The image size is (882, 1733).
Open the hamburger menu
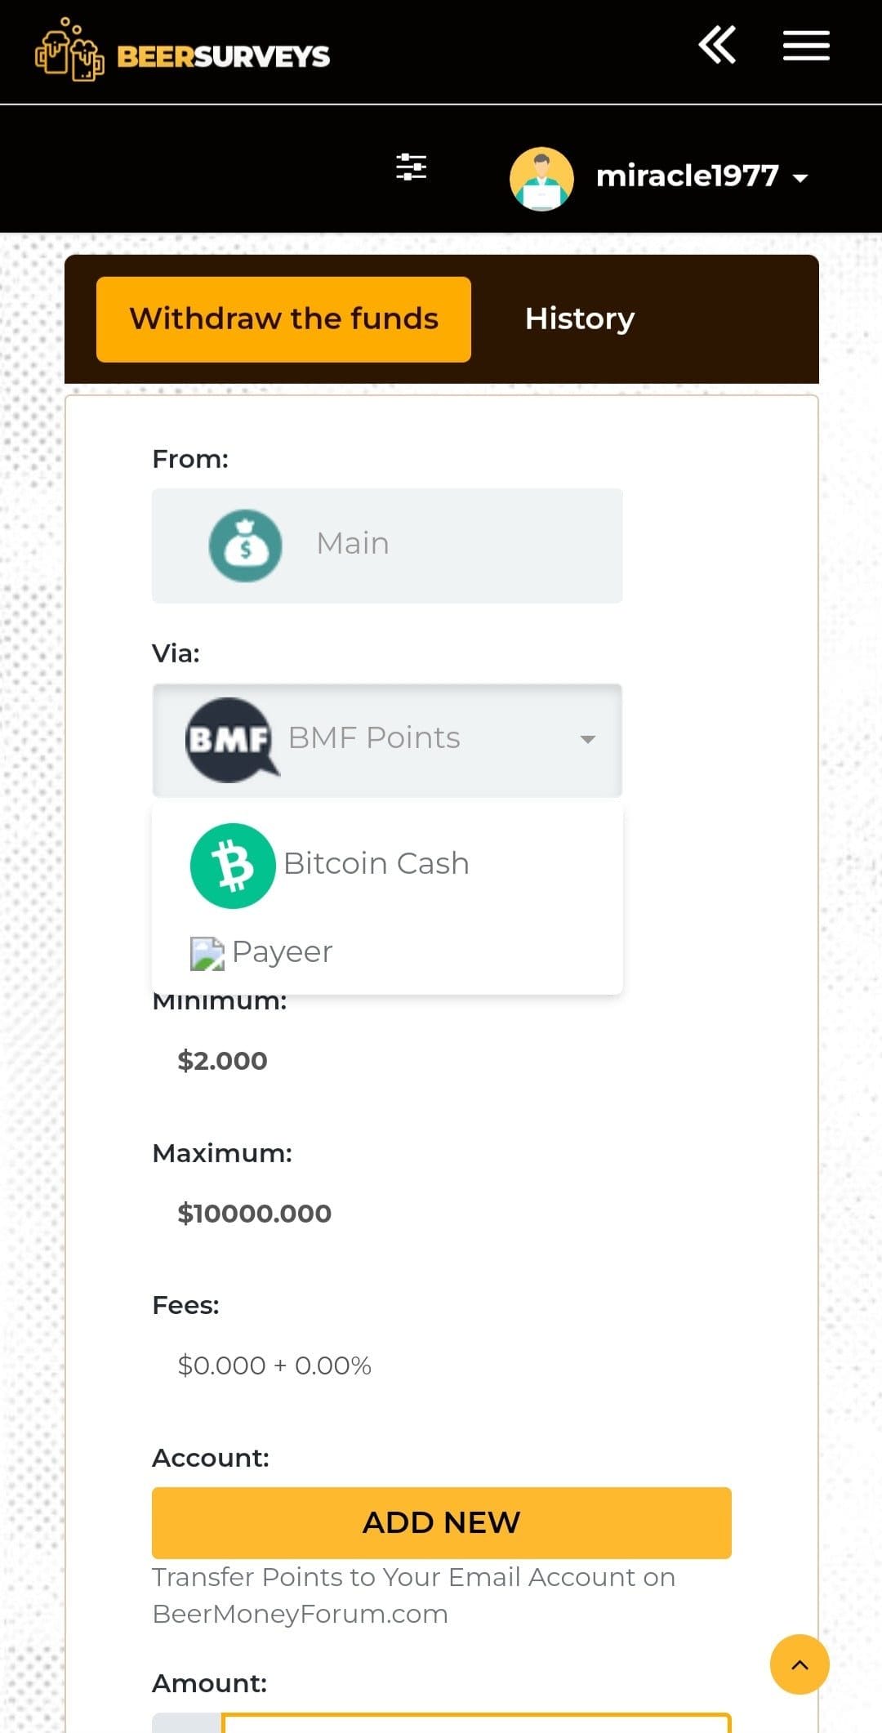[806, 46]
